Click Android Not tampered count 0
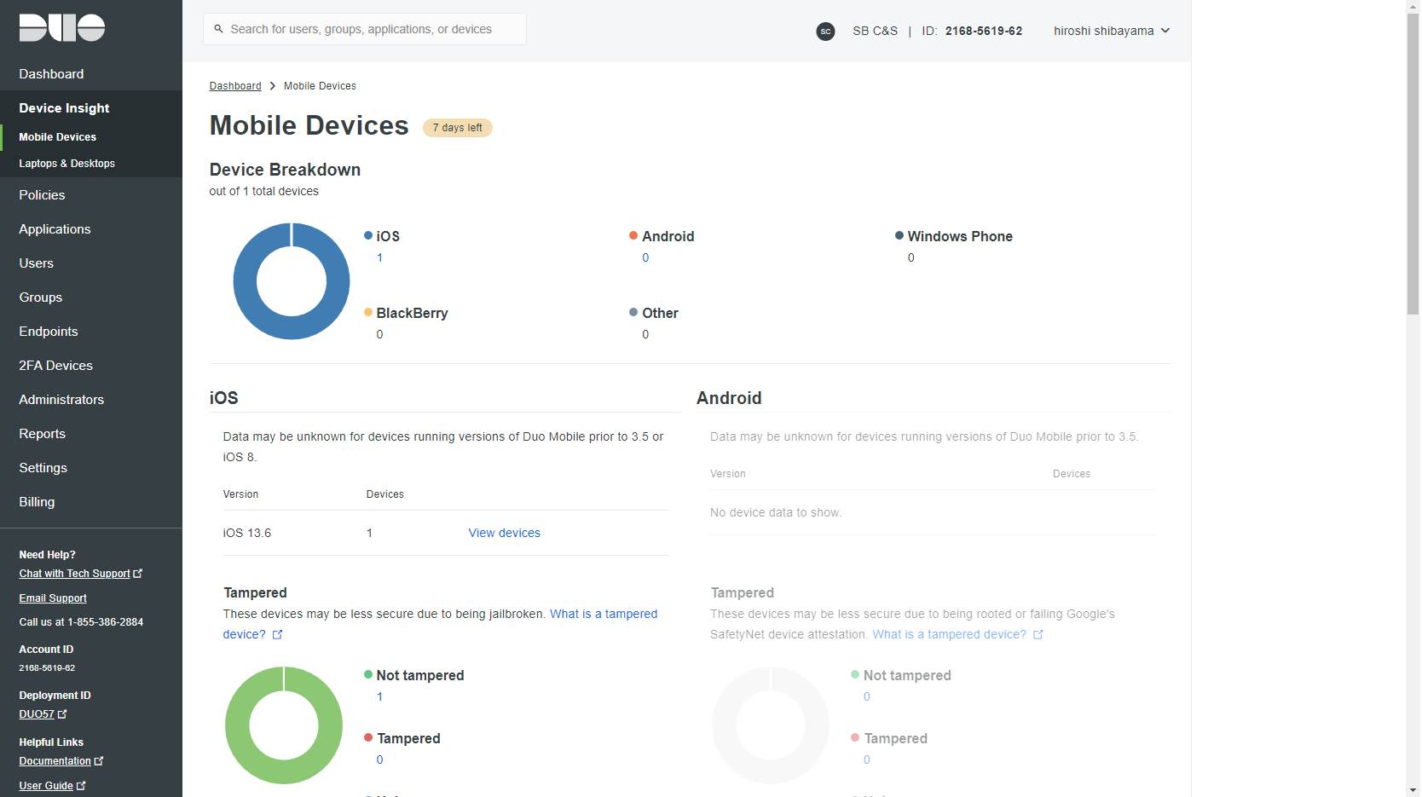This screenshot has width=1422, height=797. pyautogui.click(x=867, y=696)
